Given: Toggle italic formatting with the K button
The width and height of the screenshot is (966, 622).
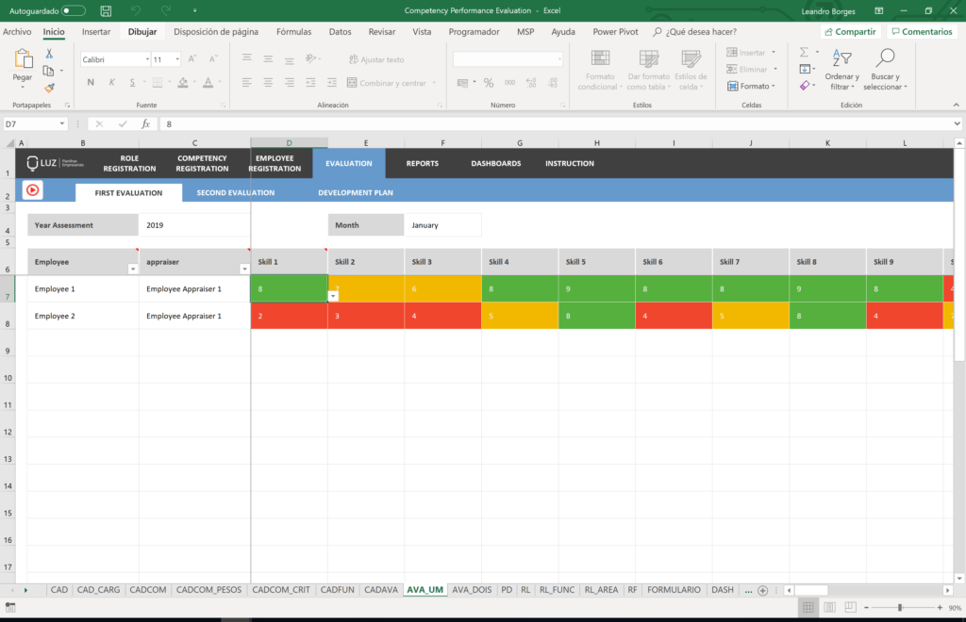Looking at the screenshot, I should coord(110,81).
